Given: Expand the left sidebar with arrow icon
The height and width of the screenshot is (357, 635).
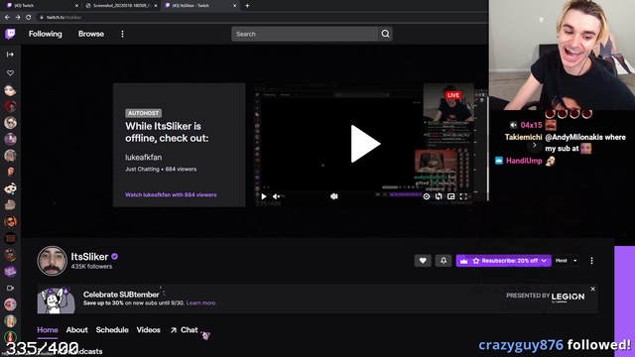Looking at the screenshot, I should pyautogui.click(x=10, y=55).
